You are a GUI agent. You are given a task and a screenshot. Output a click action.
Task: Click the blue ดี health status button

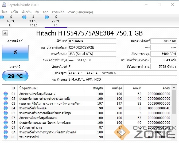click(15, 53)
